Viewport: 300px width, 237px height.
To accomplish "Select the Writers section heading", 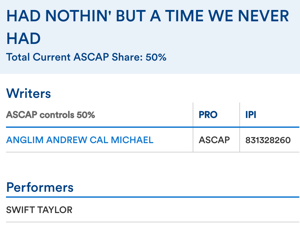I will coord(28,94).
